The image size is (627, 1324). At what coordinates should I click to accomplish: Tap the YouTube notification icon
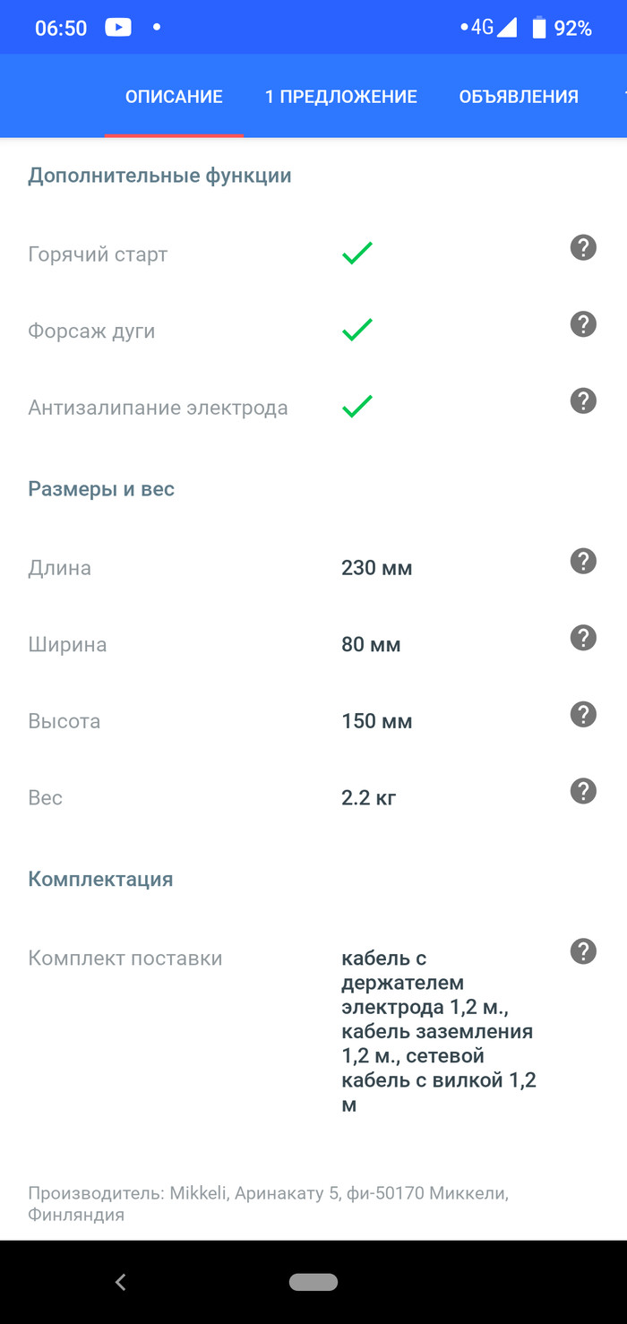118,28
